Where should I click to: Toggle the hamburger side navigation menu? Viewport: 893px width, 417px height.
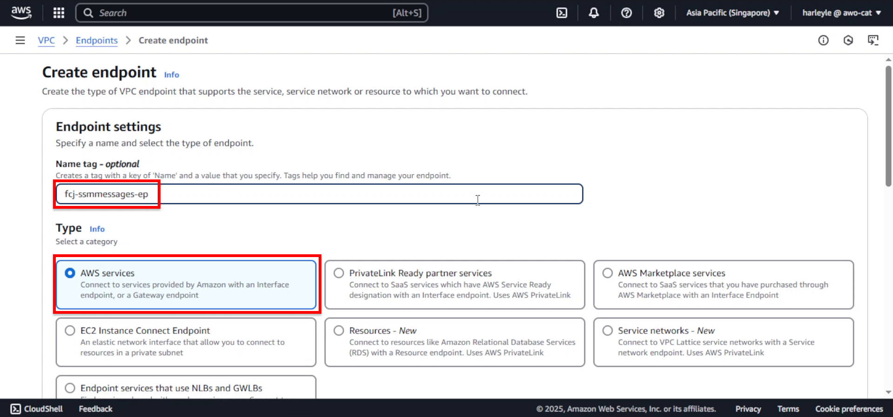click(20, 40)
